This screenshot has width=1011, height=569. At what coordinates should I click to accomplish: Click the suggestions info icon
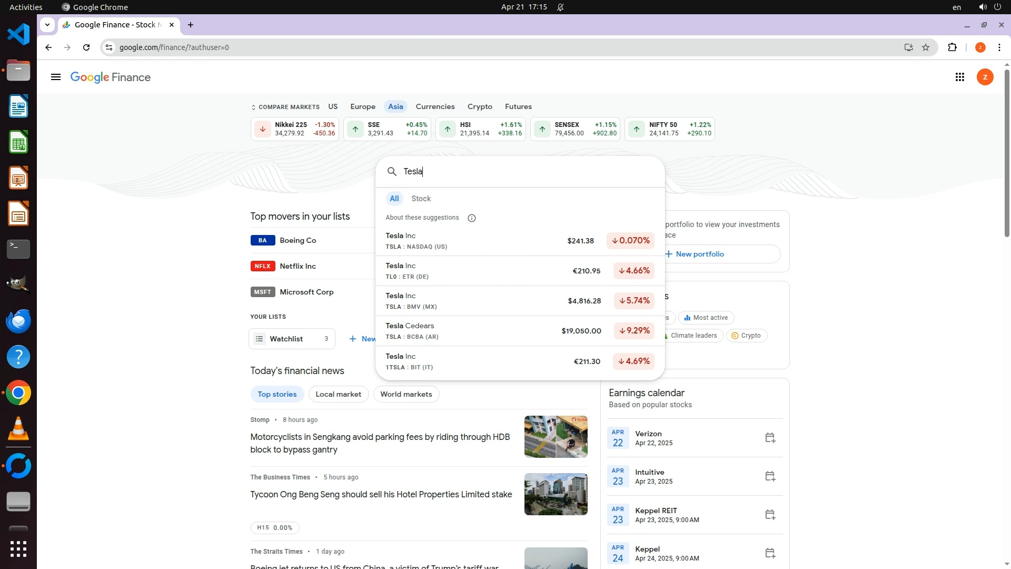472,218
